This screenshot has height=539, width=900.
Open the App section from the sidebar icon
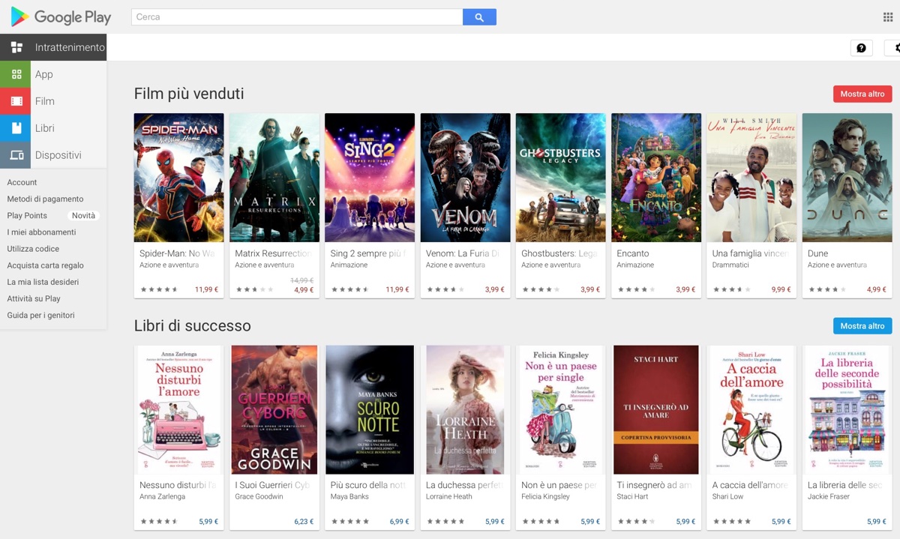[x=16, y=74]
